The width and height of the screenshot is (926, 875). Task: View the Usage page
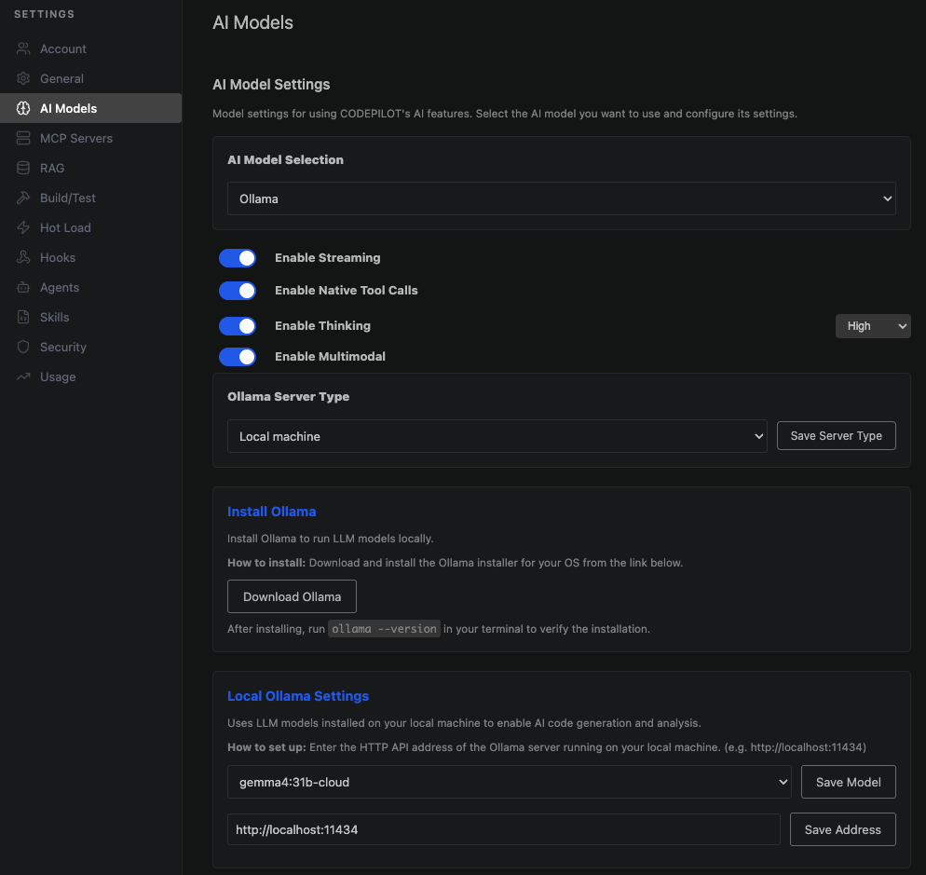click(x=91, y=376)
